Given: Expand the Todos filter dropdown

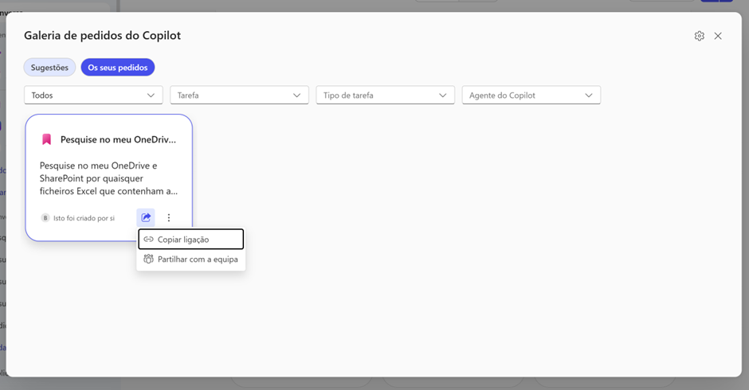Looking at the screenshot, I should coord(93,96).
